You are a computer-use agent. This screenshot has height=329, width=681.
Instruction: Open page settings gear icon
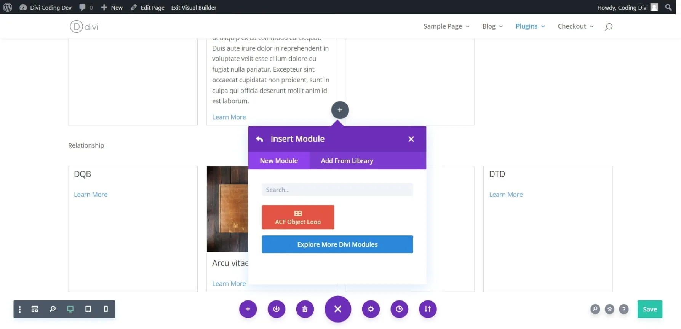[x=371, y=309]
